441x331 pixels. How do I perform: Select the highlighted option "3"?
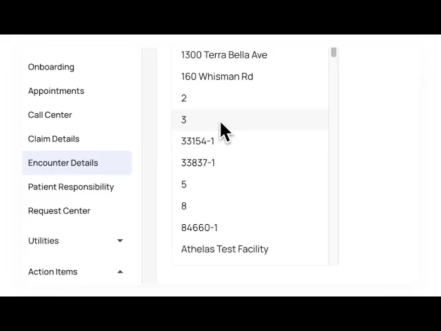click(184, 120)
